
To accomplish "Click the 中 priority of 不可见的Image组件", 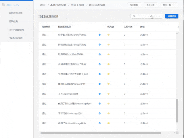I will click(109, 94).
